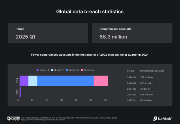
Task: Open the creativecommons.org license URL
Action: (43, 120)
